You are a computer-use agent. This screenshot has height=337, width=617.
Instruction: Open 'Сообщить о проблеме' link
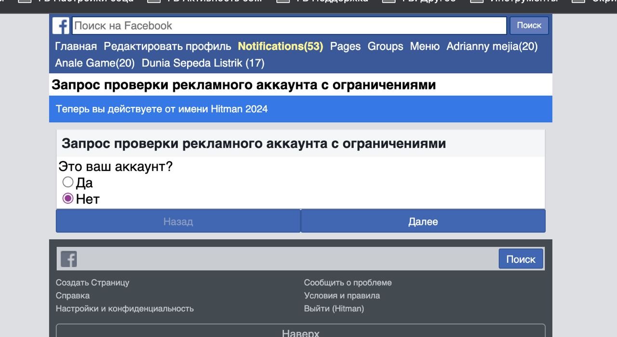[348, 283]
